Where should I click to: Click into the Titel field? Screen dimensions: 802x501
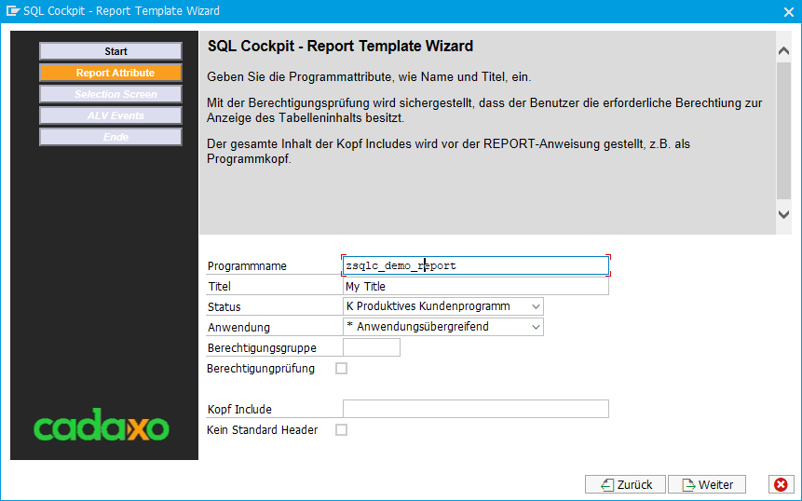(x=476, y=286)
